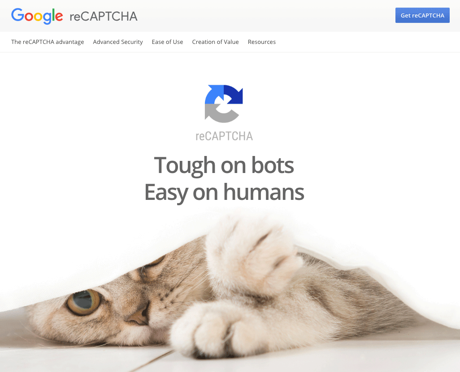
Task: Click the Google logo in header
Action: pos(37,16)
